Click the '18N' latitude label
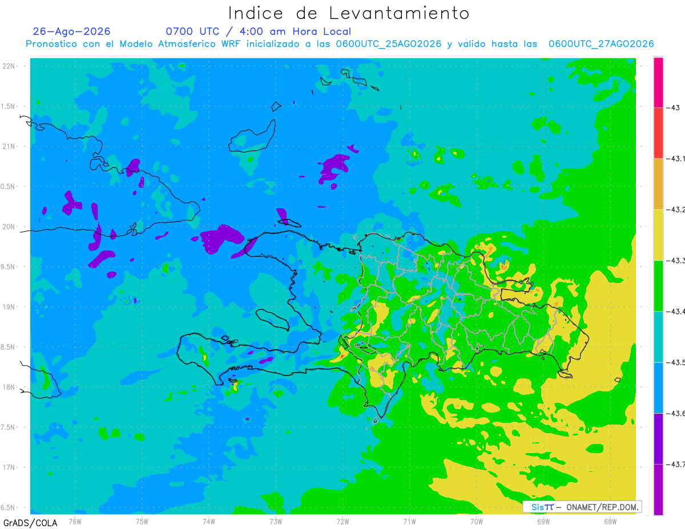685x529 pixels. click(x=9, y=387)
